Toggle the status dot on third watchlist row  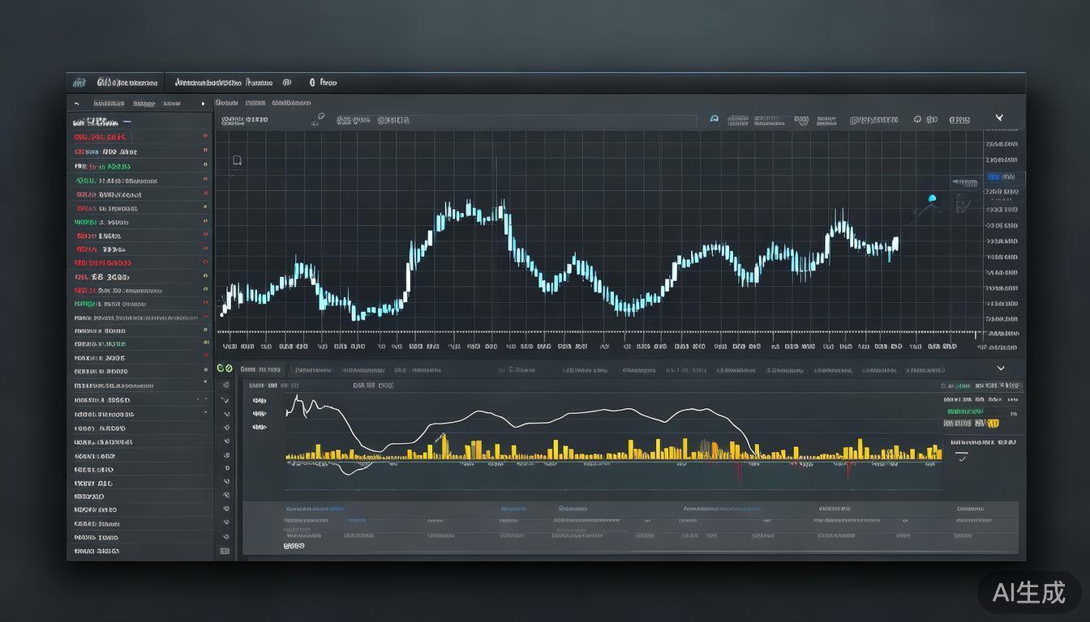click(x=205, y=164)
